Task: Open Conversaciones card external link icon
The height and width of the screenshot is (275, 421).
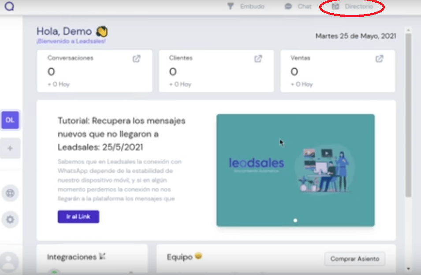Action: 136,59
